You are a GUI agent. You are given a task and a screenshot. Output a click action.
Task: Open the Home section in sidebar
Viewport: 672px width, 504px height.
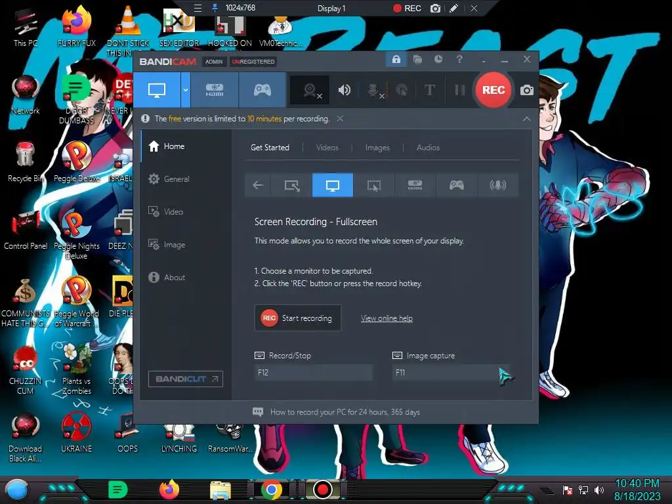(186, 146)
